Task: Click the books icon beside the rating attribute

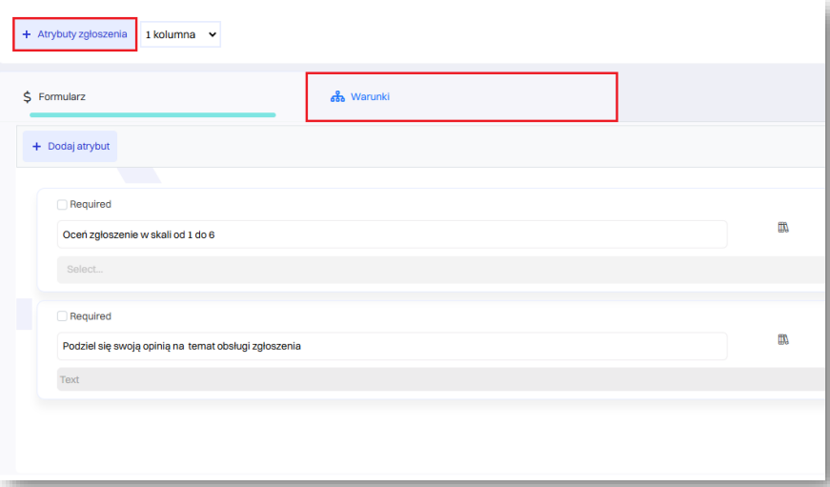Action: (x=783, y=228)
